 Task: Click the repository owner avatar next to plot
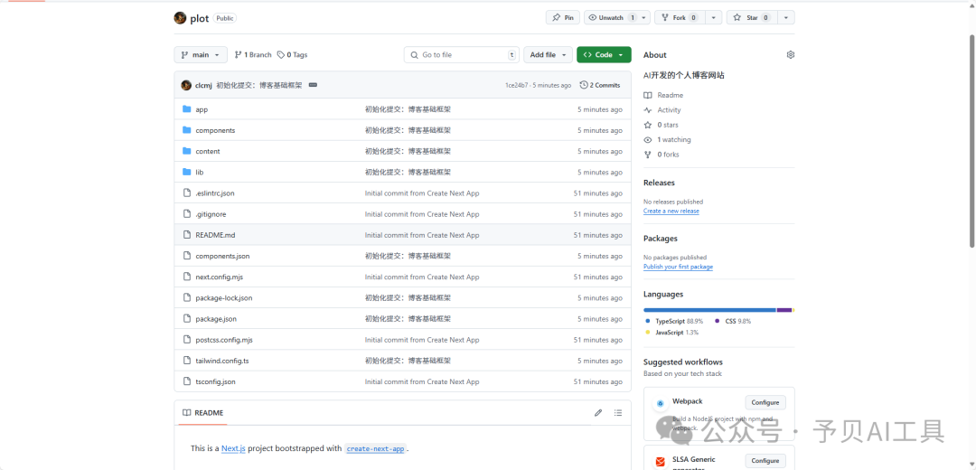[180, 18]
